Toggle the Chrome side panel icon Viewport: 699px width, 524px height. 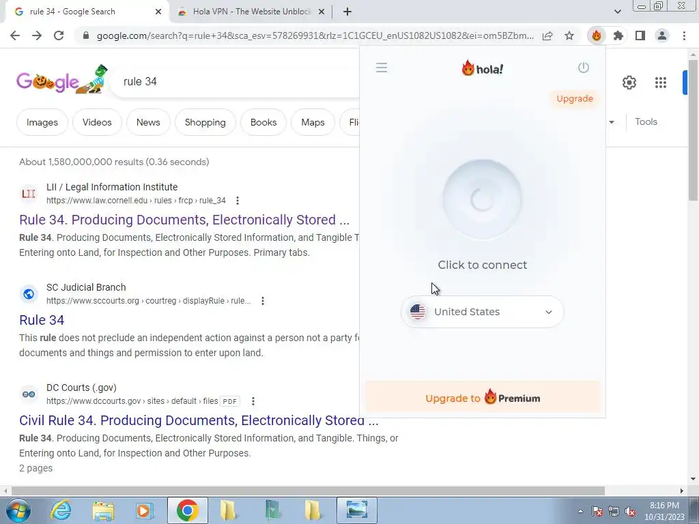640,35
